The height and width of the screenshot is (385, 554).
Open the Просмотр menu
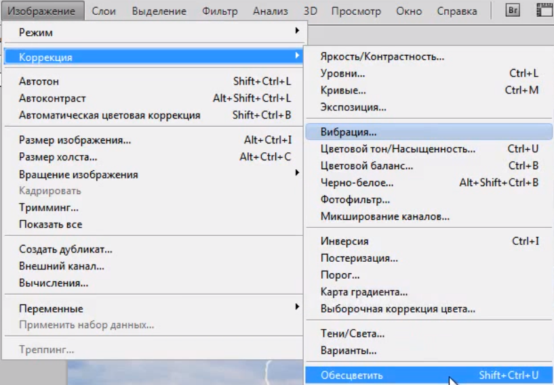[x=356, y=11]
